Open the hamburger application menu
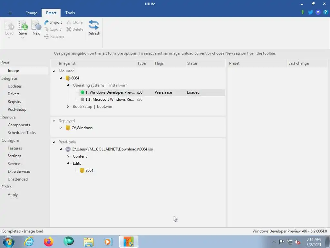 click(x=10, y=13)
